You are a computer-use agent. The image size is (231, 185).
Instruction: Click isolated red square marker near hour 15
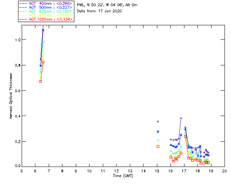click(158, 146)
